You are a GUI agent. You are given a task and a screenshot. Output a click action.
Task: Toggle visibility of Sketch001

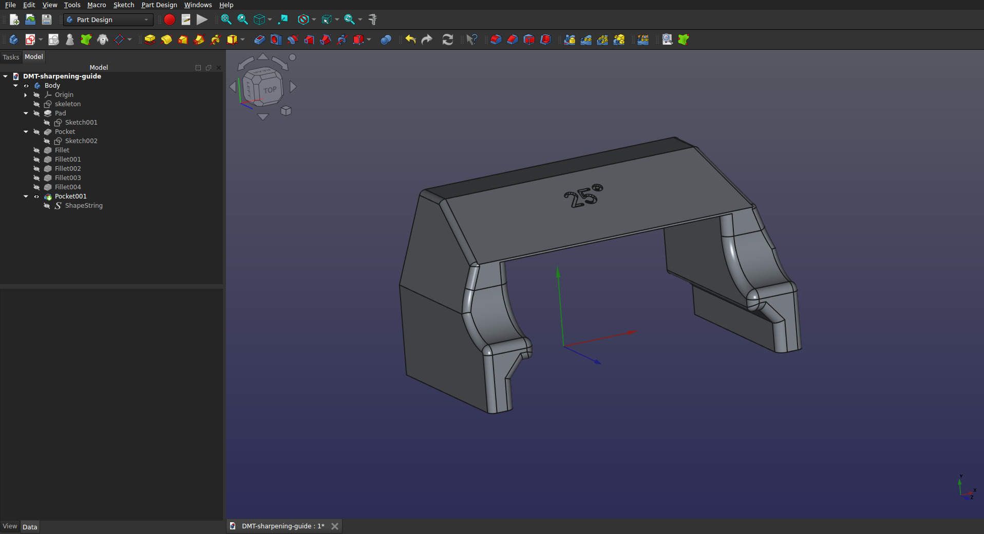[x=47, y=123]
